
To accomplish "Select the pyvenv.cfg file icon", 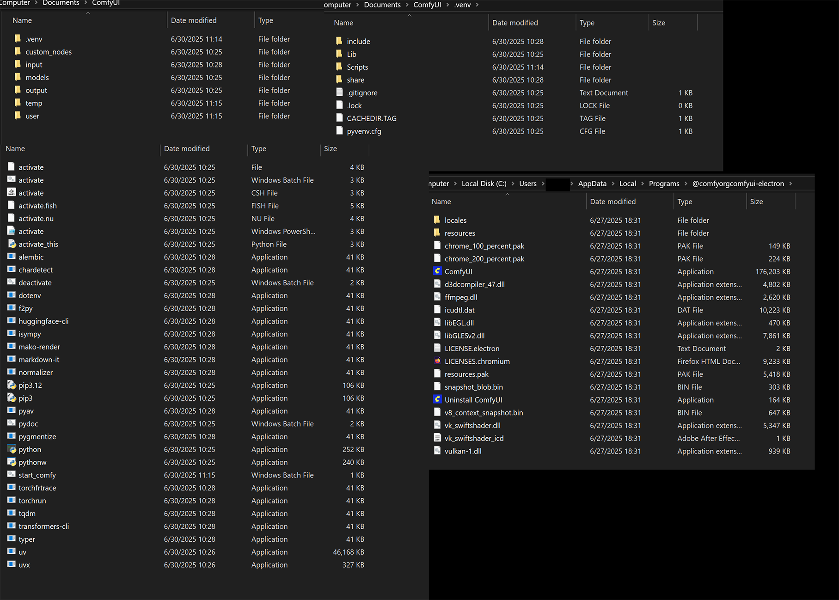I will [x=339, y=131].
